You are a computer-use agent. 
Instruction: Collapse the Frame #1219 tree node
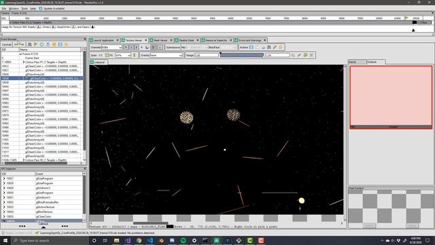tap(20, 54)
